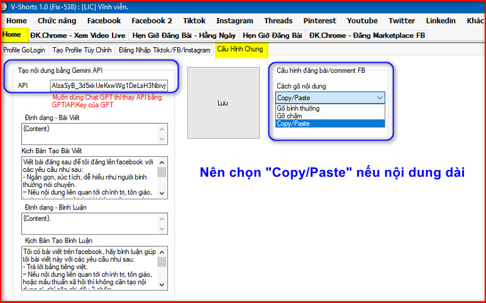Switch to Hẹn Giờ Đăng Bài - Hằng Ngày tab

(x=184, y=35)
